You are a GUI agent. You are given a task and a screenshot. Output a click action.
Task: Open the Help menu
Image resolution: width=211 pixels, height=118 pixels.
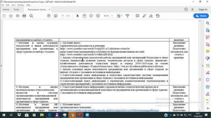coord(28,5)
